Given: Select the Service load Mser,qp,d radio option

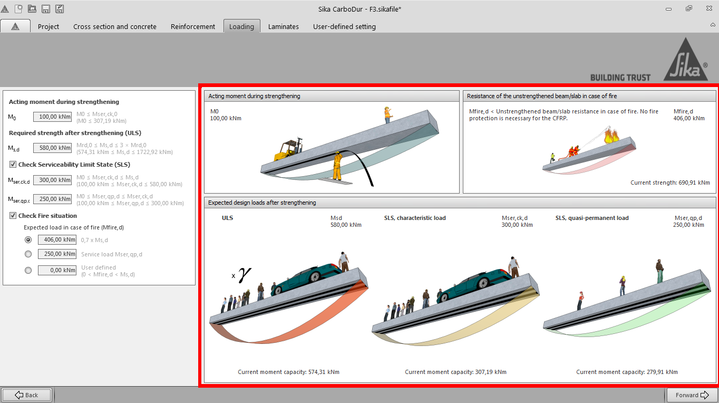Looking at the screenshot, I should click(28, 254).
